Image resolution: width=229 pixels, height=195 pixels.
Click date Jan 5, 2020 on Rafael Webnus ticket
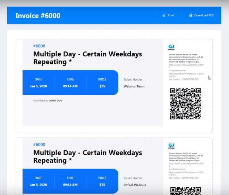39,185
